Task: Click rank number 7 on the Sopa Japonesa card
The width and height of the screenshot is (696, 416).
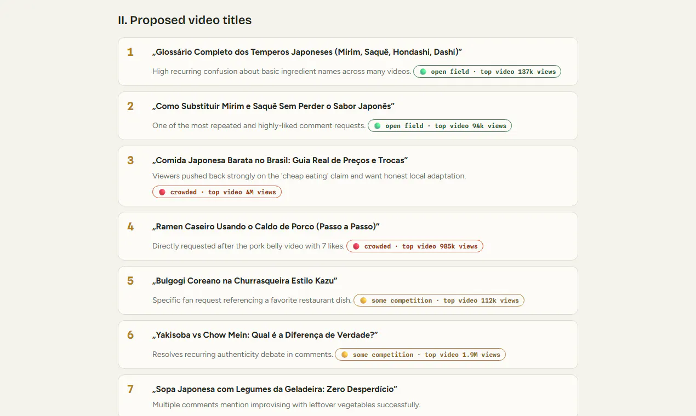Action: pyautogui.click(x=130, y=389)
